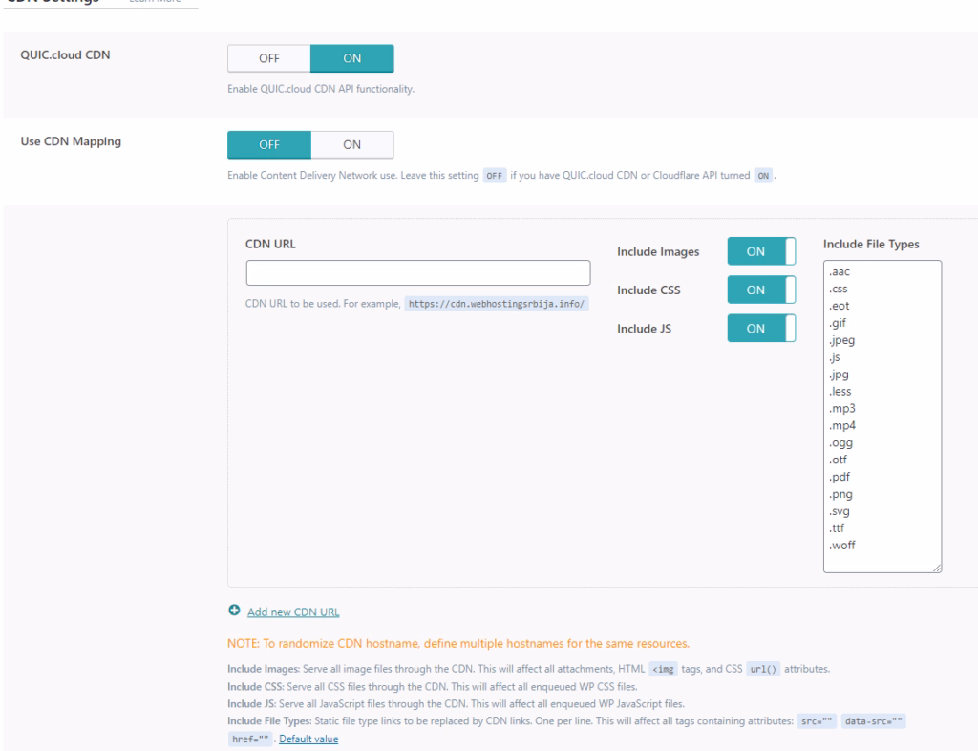Click the href="" code tag
Image resolution: width=978 pixels, height=751 pixels.
250,740
